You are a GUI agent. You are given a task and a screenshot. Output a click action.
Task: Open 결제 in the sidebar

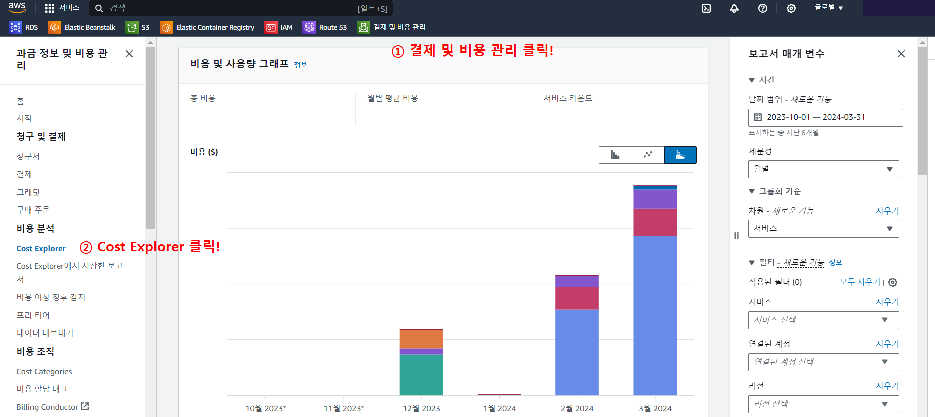(x=24, y=174)
